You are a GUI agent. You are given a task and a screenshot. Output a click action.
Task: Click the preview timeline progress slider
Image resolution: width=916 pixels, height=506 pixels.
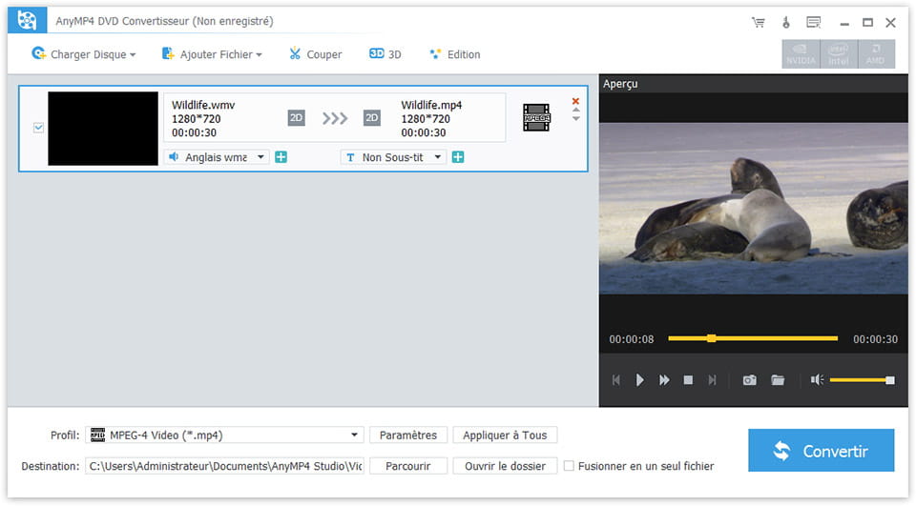point(752,338)
